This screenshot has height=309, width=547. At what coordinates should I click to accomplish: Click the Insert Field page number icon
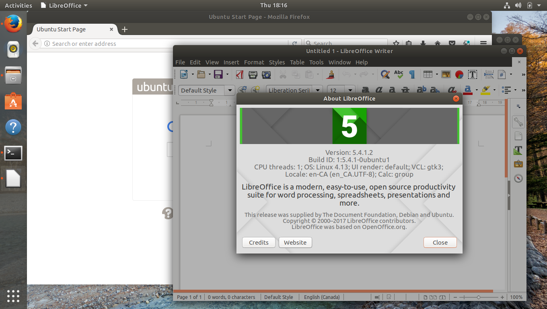coord(502,74)
